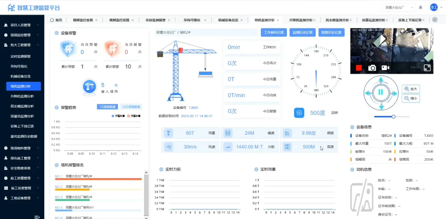
Task: Click the notification bell icon
Action: coord(421,7)
